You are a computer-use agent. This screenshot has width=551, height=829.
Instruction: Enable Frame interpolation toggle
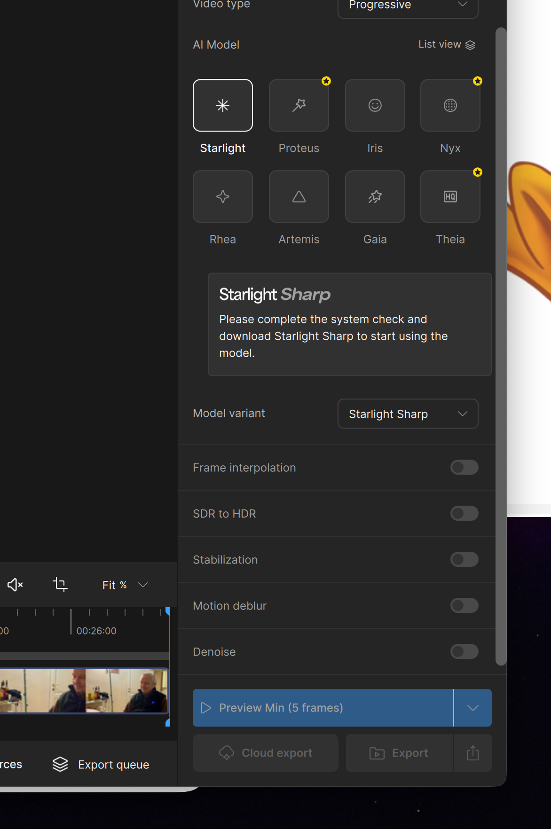tap(464, 467)
